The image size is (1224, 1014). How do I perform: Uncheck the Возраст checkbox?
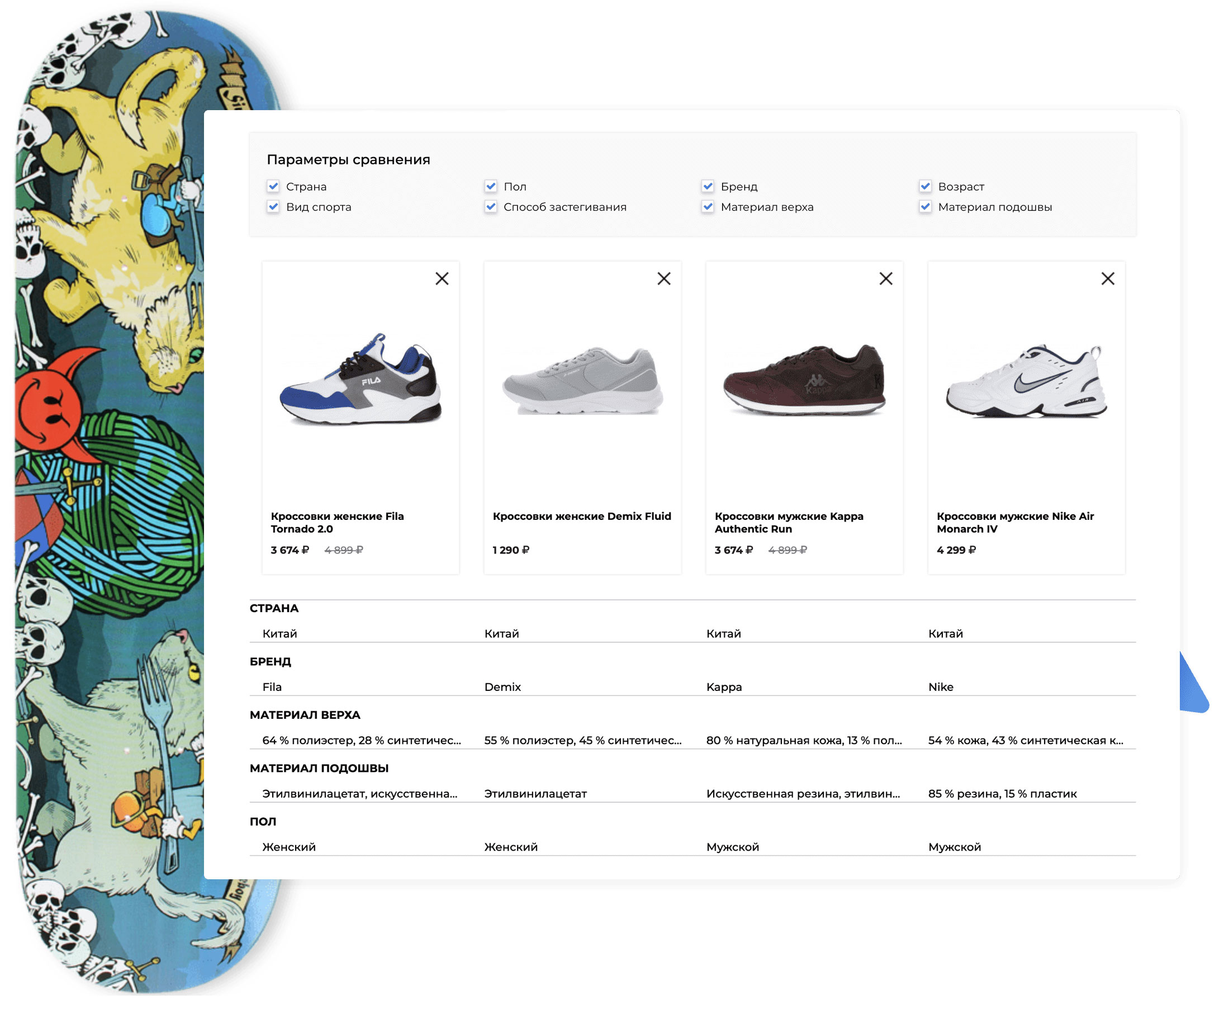coord(925,187)
